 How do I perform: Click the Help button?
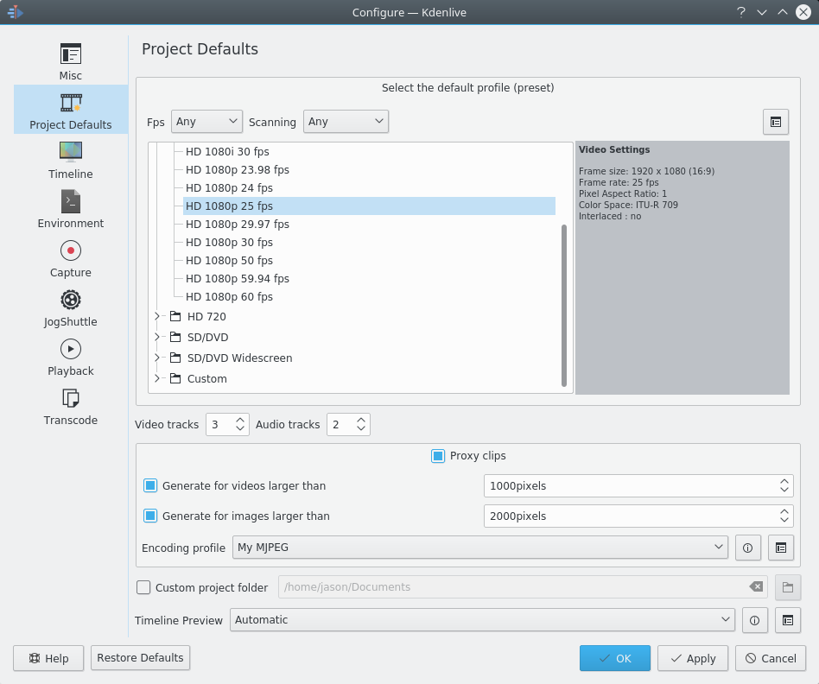tap(48, 658)
